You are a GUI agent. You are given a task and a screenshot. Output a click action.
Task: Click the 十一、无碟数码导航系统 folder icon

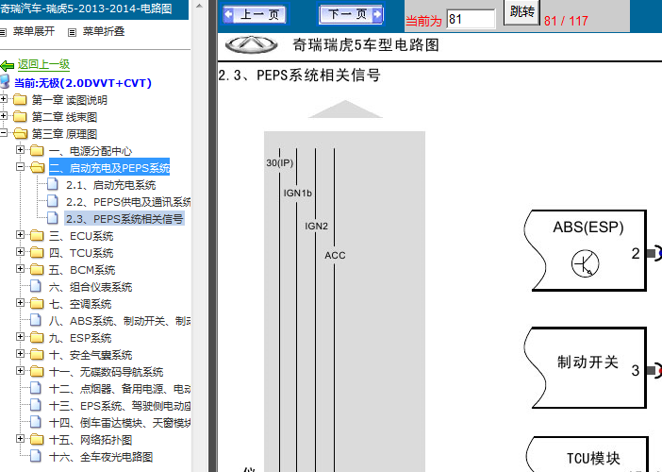pyautogui.click(x=37, y=371)
